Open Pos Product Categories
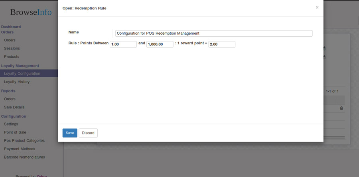Image resolution: width=359 pixels, height=177 pixels. tap(24, 140)
